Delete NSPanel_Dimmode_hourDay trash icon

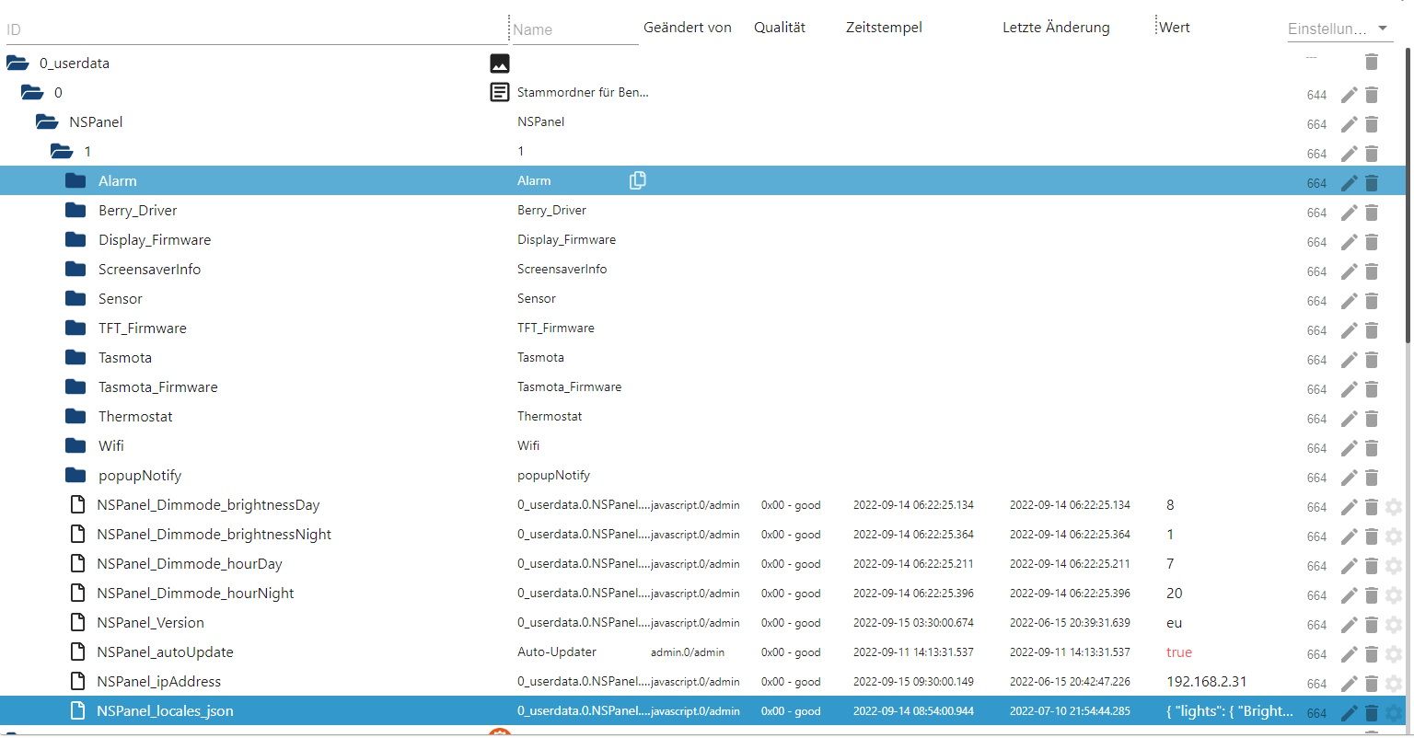coord(1372,566)
